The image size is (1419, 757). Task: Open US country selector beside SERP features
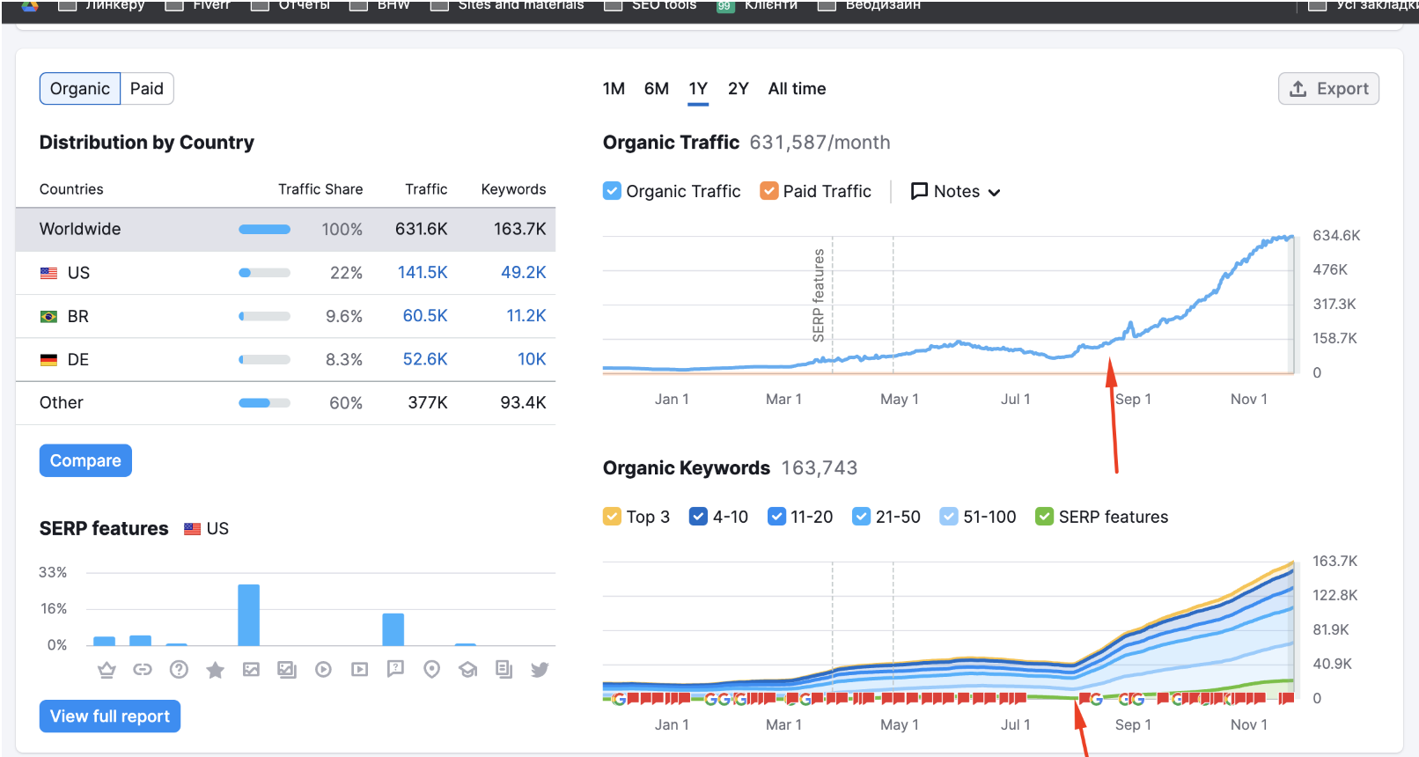click(x=207, y=528)
